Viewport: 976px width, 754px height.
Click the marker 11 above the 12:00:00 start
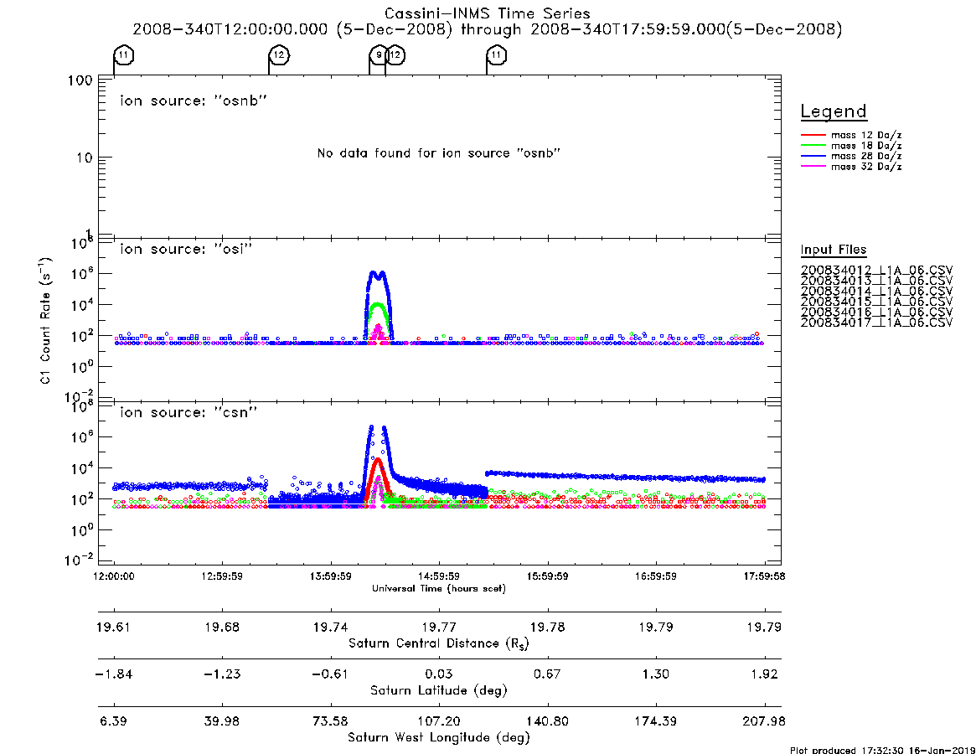coord(124,55)
